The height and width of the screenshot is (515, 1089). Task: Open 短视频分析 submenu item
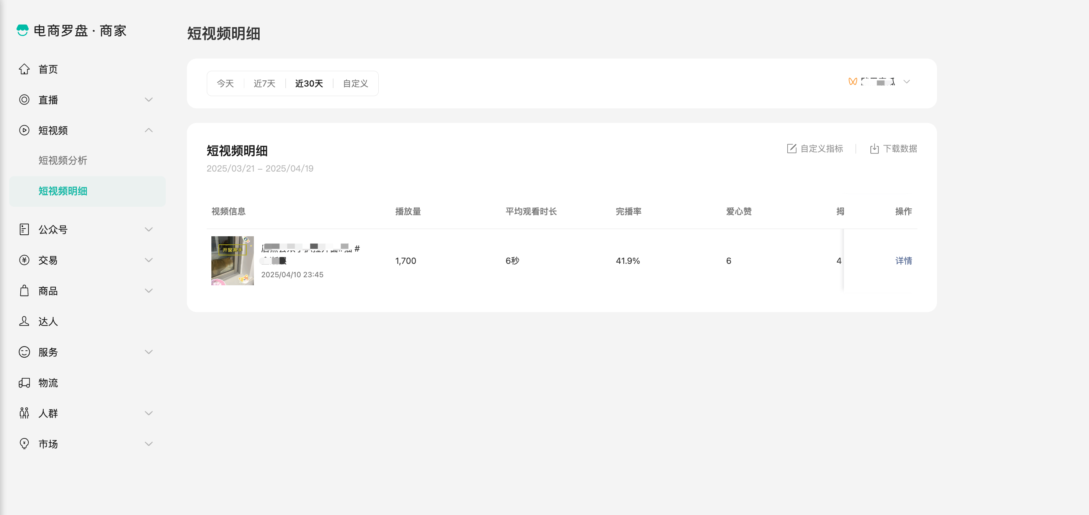(x=62, y=160)
